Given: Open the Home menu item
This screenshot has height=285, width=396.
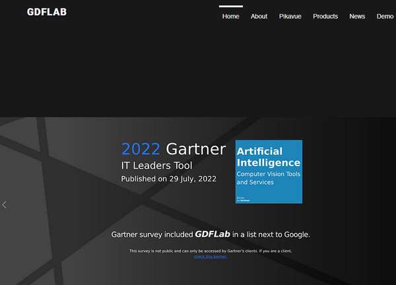Looking at the screenshot, I should click(x=230, y=16).
